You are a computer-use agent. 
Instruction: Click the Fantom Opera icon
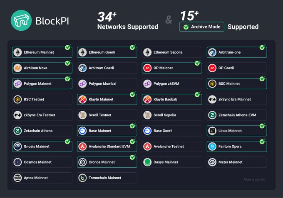coord(212,147)
